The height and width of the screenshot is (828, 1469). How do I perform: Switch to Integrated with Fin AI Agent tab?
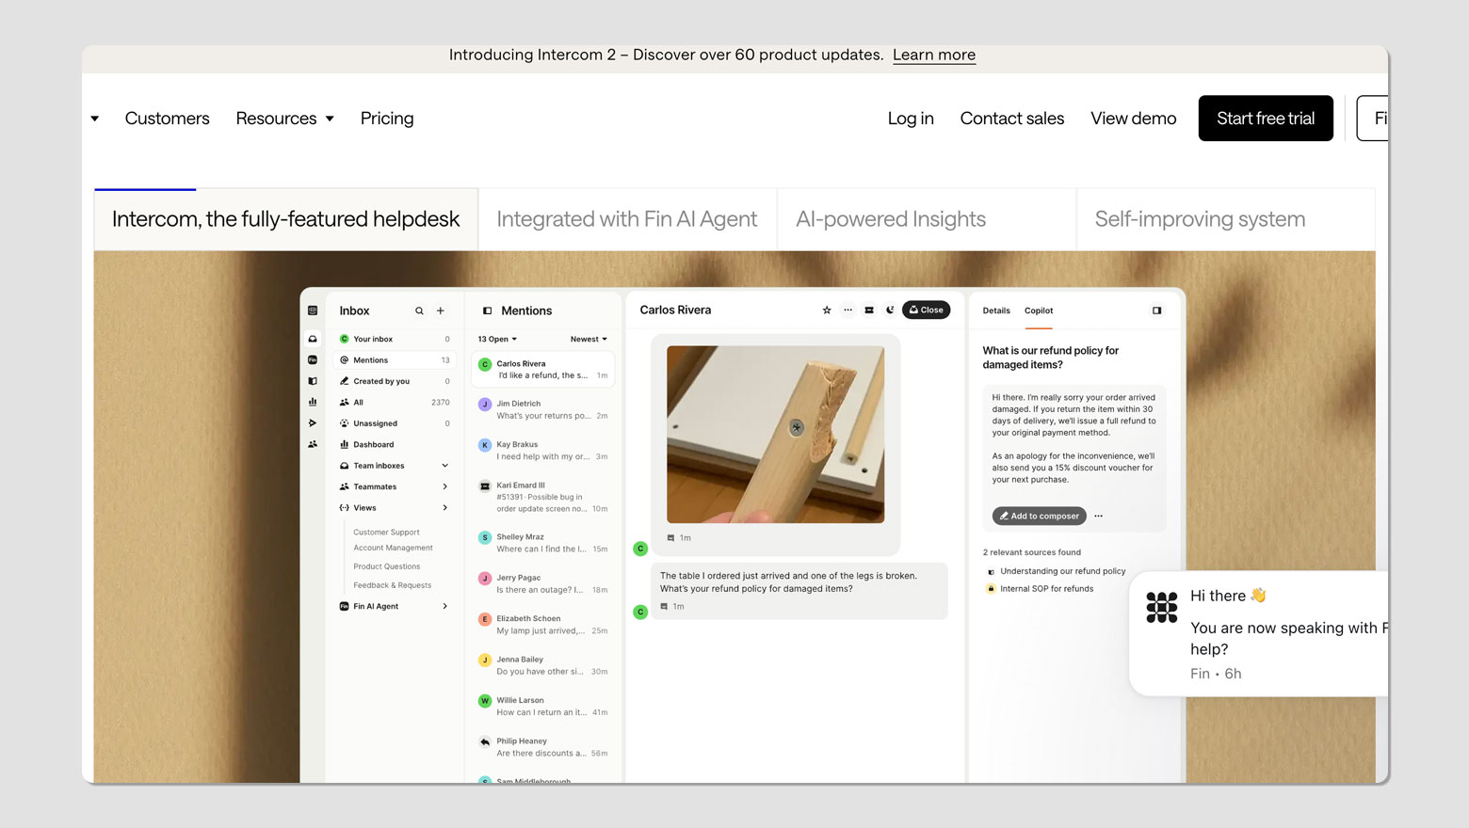(x=627, y=219)
